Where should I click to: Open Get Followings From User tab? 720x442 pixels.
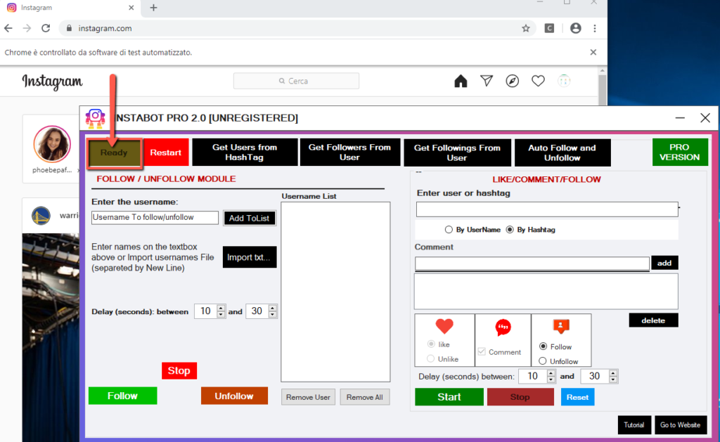point(457,153)
